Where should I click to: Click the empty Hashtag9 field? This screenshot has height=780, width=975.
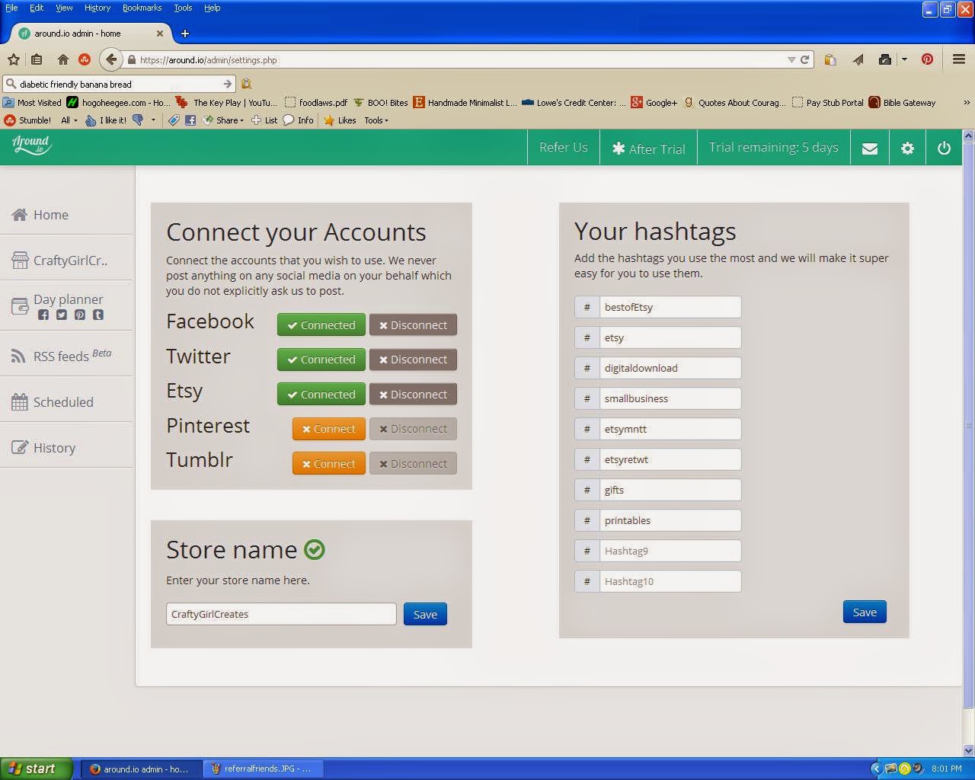(670, 551)
